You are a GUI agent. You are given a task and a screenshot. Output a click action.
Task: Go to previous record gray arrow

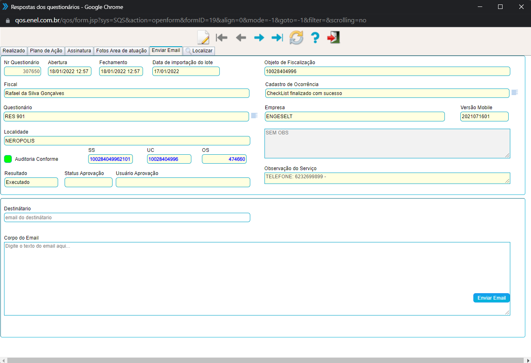pos(241,38)
